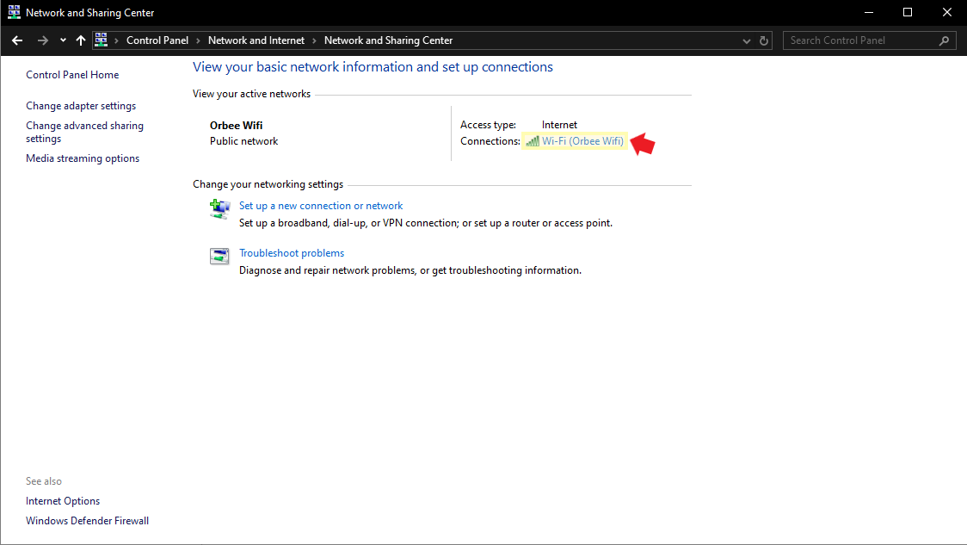Open Change advanced sharing settings

coord(84,131)
